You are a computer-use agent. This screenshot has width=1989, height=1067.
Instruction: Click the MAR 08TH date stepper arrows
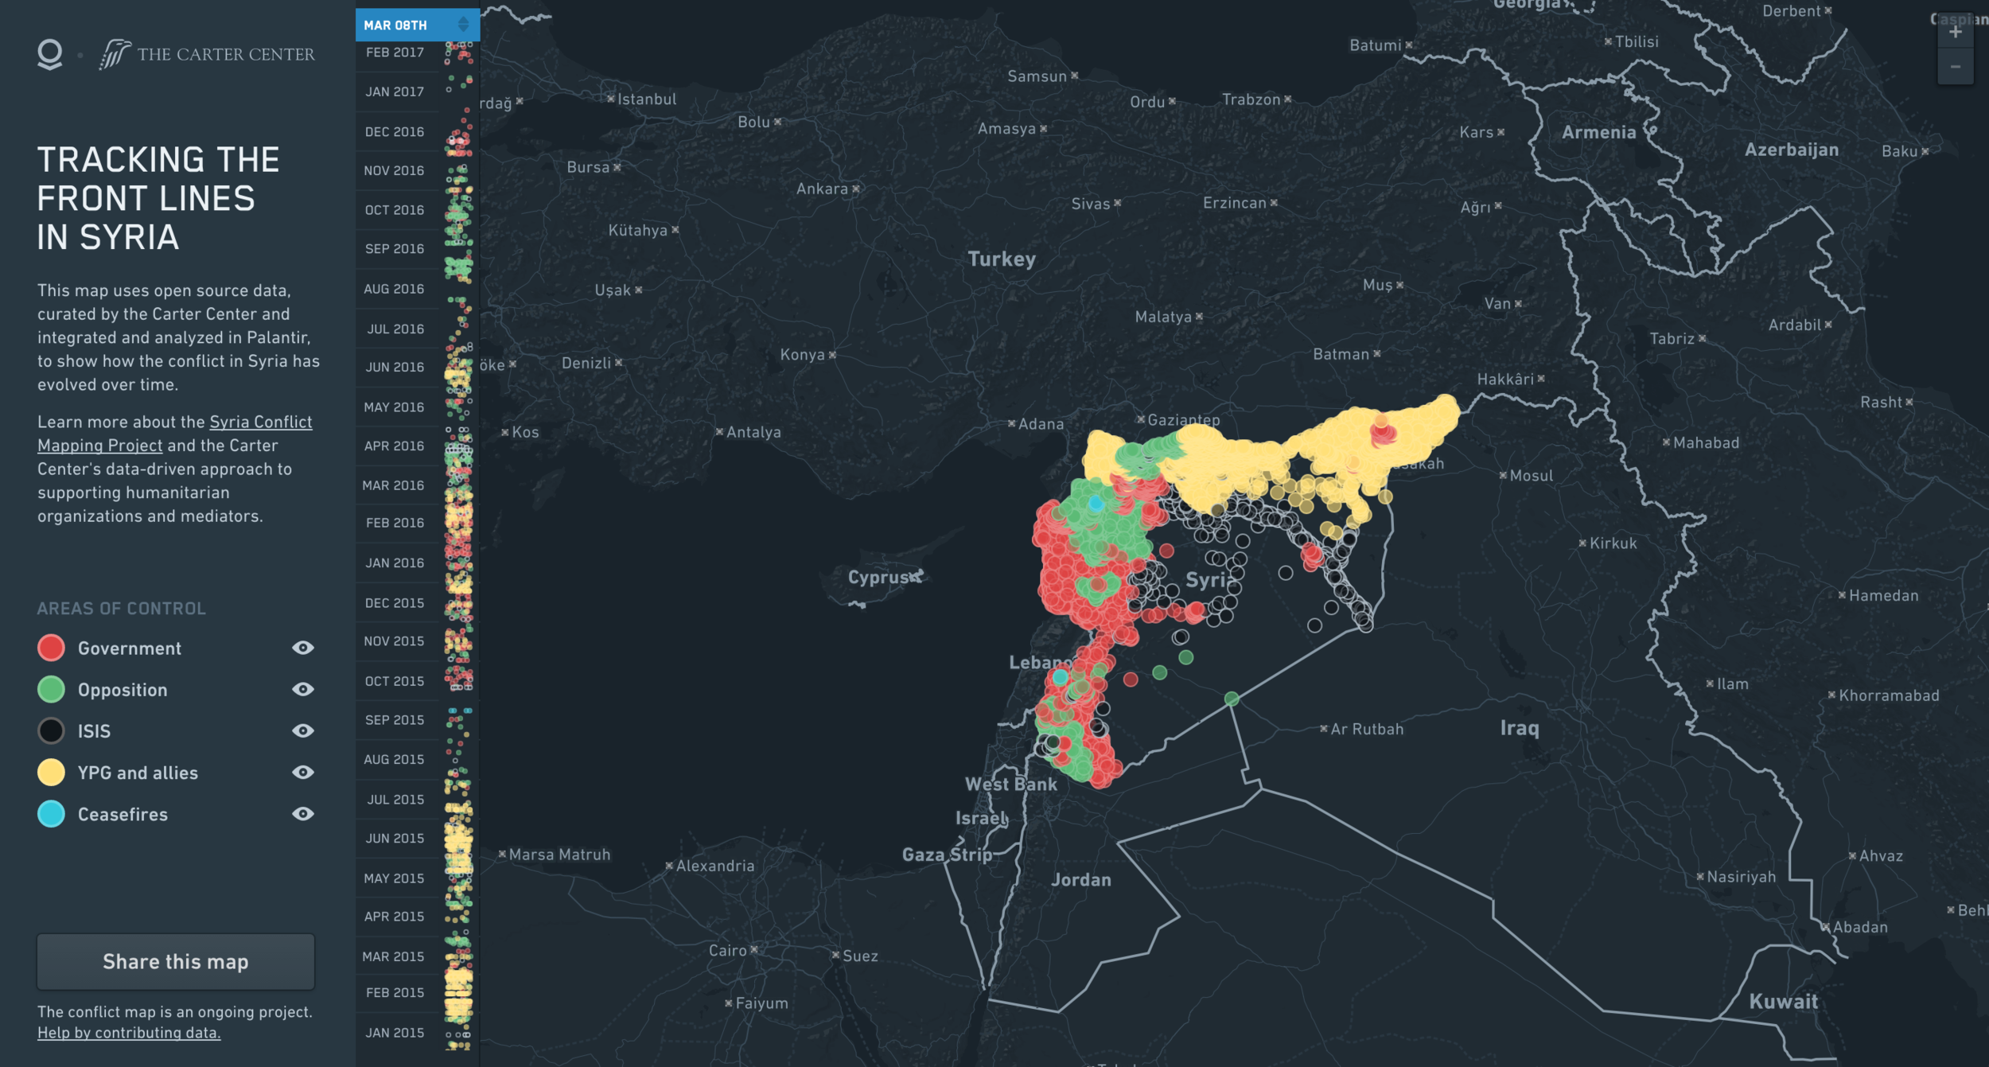pos(463,25)
